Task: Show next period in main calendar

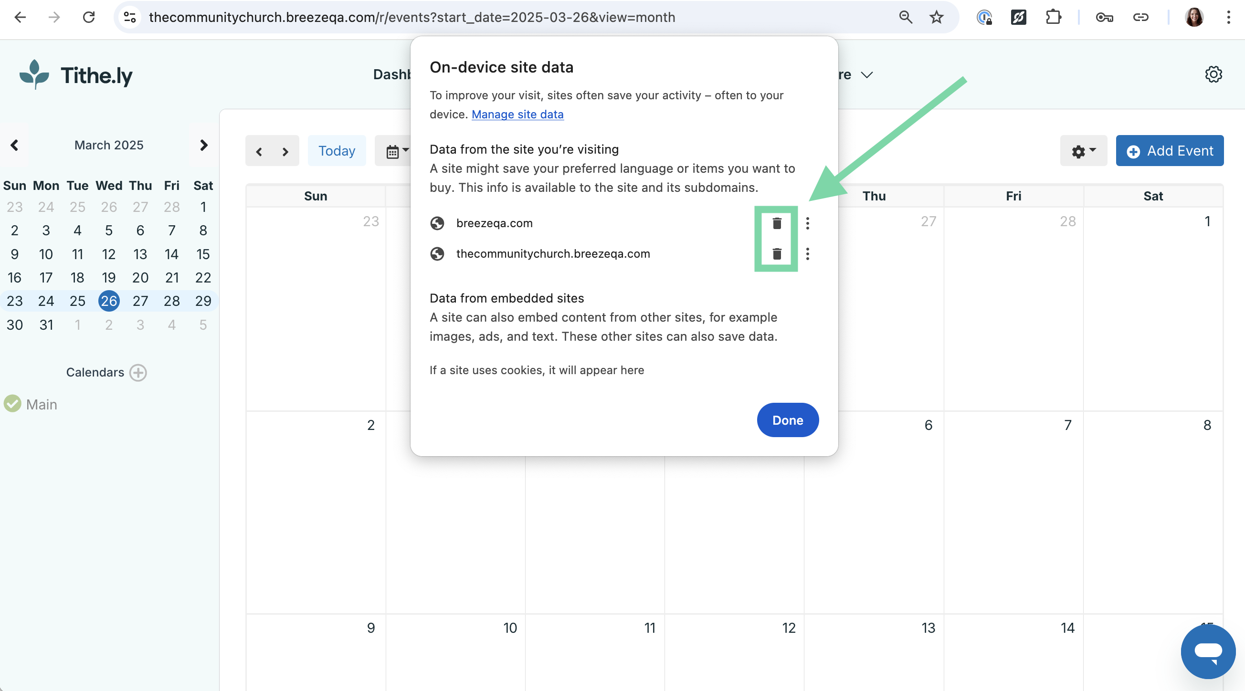Action: pos(285,152)
